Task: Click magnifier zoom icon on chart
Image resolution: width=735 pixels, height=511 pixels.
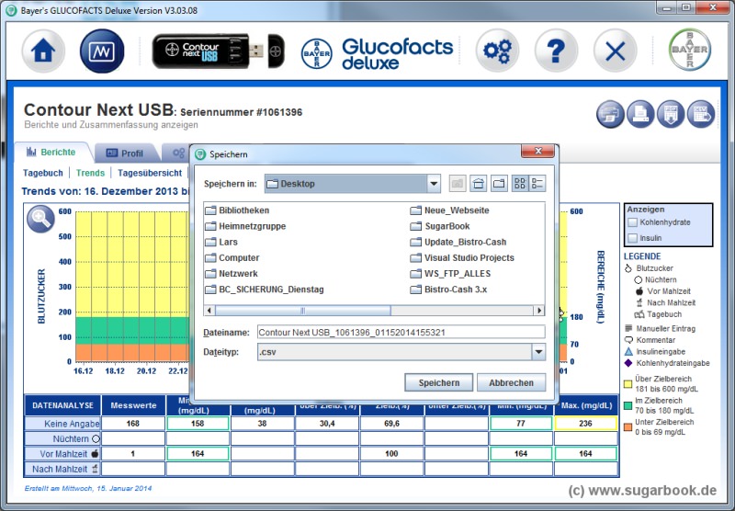Action: 40,219
